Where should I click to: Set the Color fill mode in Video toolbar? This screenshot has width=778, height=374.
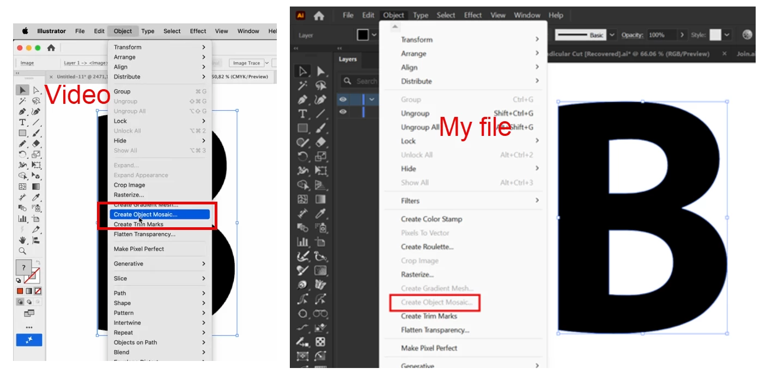point(20,291)
